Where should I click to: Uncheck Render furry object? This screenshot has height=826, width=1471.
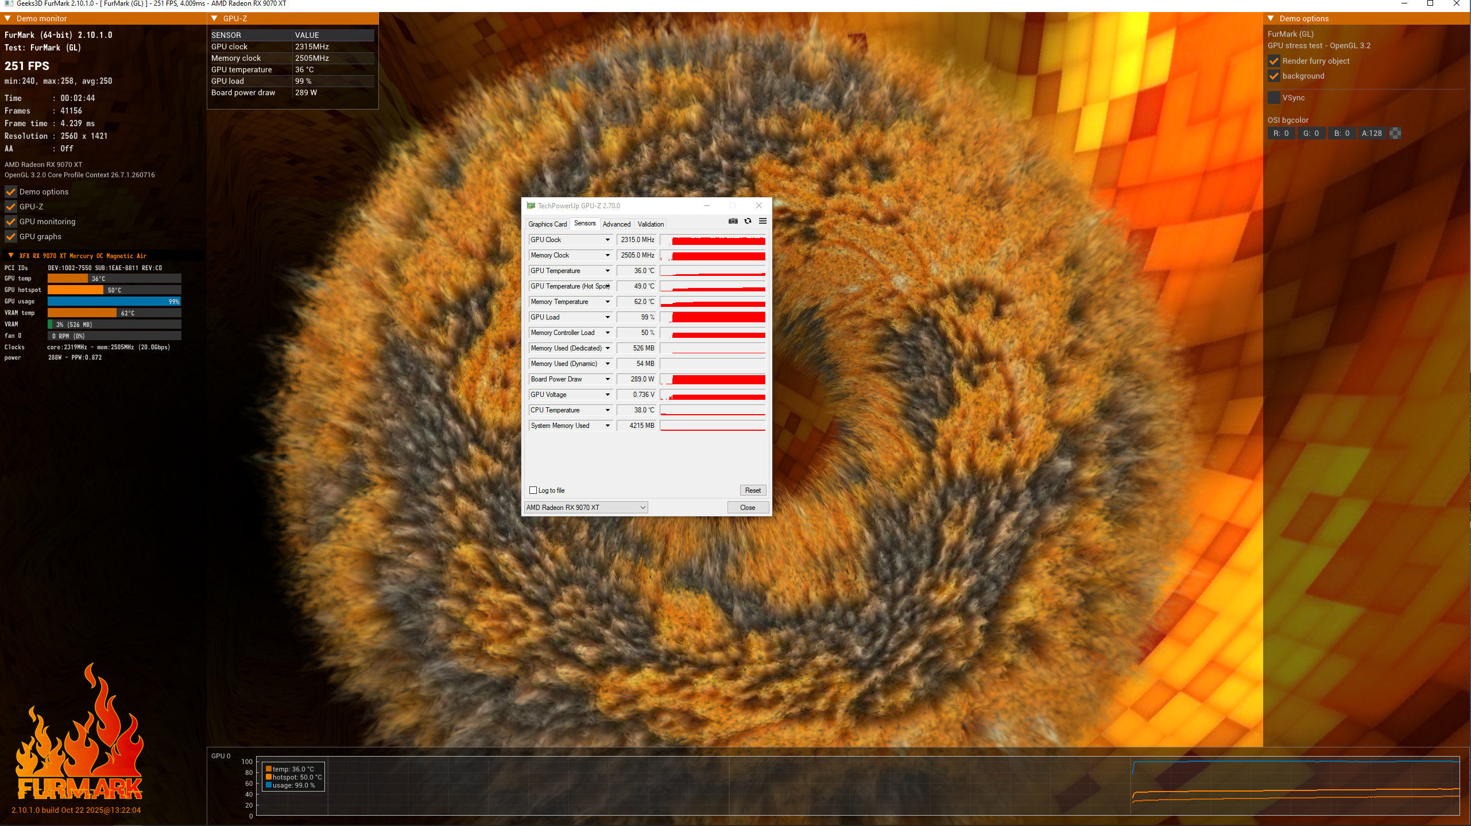1273,61
